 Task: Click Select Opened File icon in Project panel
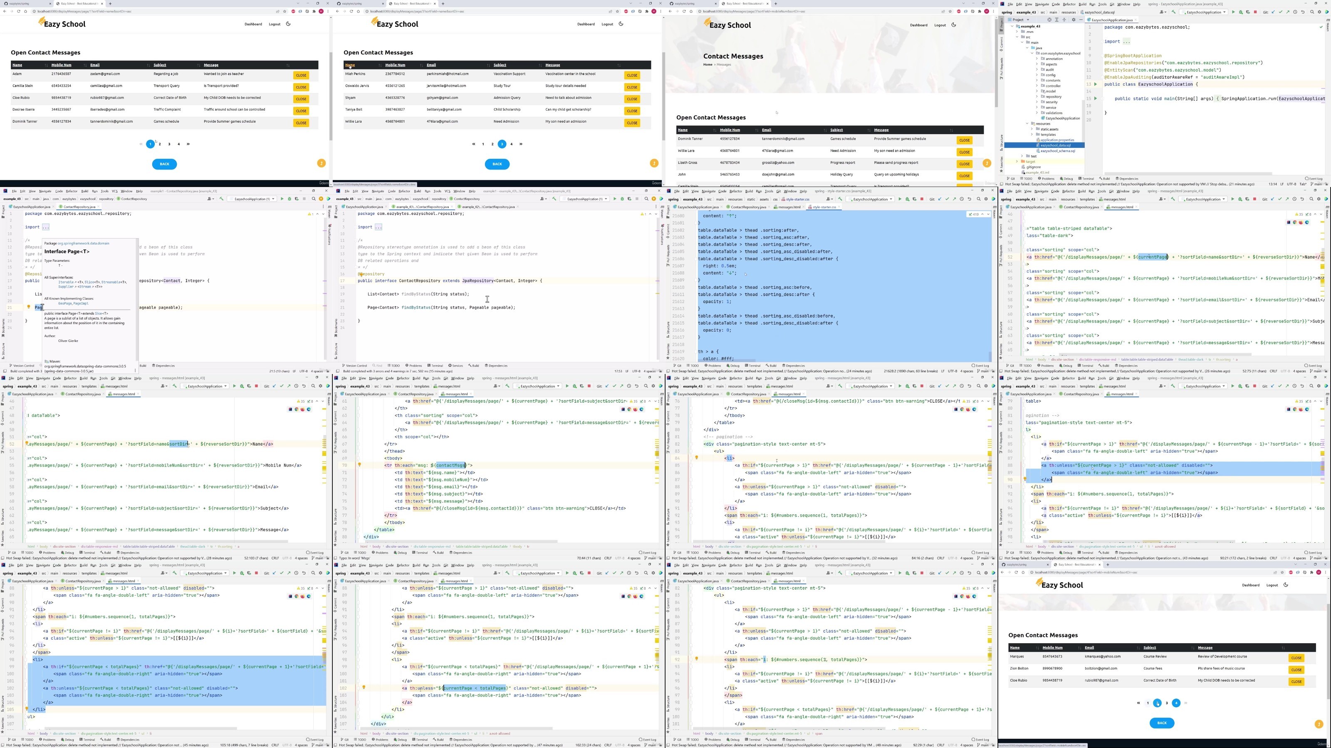tap(1049, 20)
